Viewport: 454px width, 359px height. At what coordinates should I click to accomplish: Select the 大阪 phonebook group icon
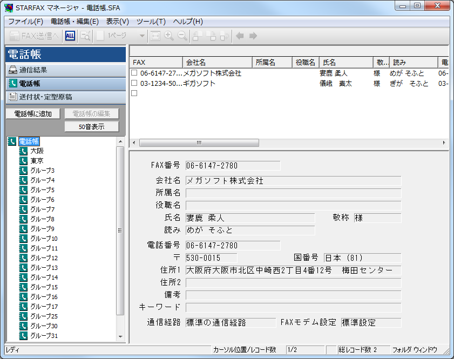click(x=23, y=151)
